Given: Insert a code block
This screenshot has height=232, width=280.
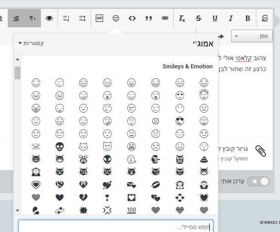Looking at the screenshot, I should tap(132, 18).
